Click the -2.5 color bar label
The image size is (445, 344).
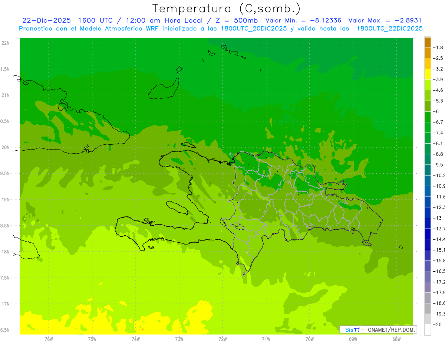(x=438, y=58)
